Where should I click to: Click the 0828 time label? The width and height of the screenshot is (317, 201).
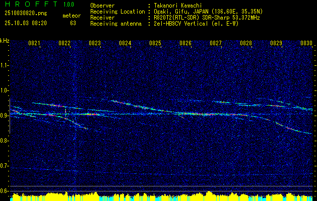pyautogui.click(x=246, y=43)
